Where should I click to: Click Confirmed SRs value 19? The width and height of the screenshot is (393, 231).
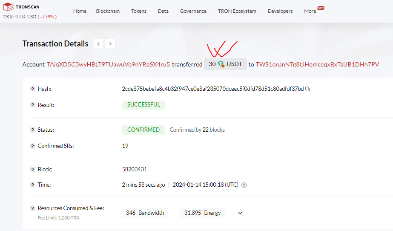[125, 146]
